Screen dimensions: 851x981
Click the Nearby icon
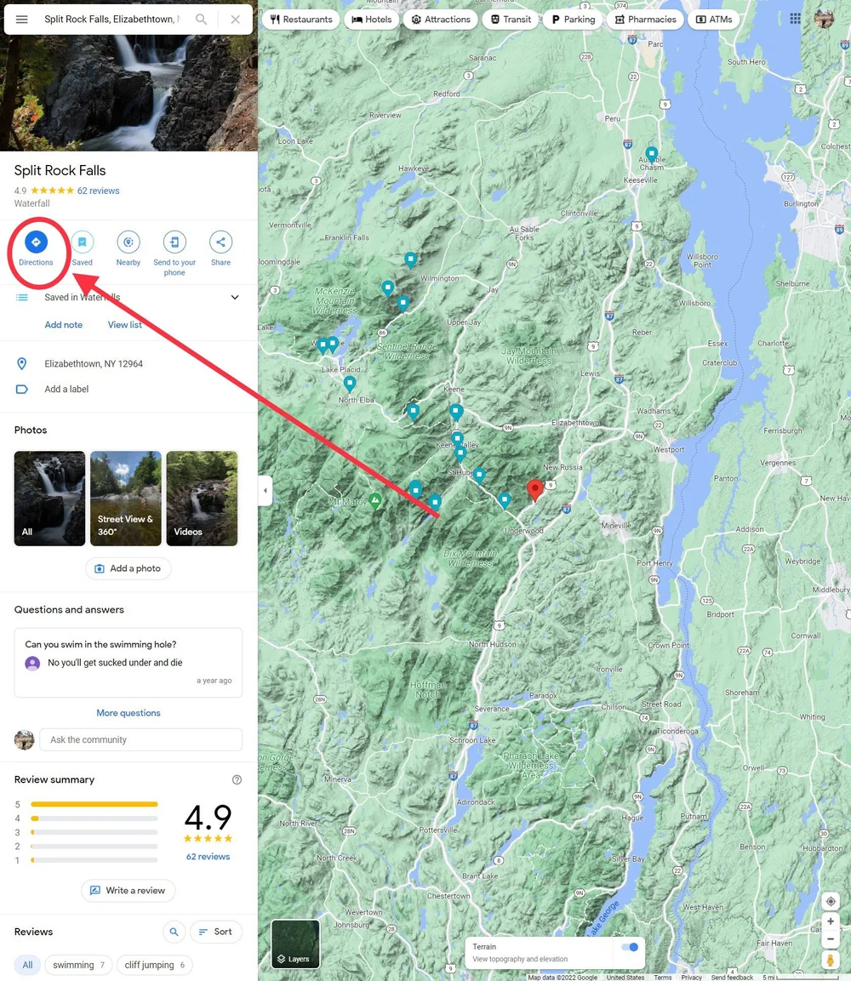click(x=129, y=242)
